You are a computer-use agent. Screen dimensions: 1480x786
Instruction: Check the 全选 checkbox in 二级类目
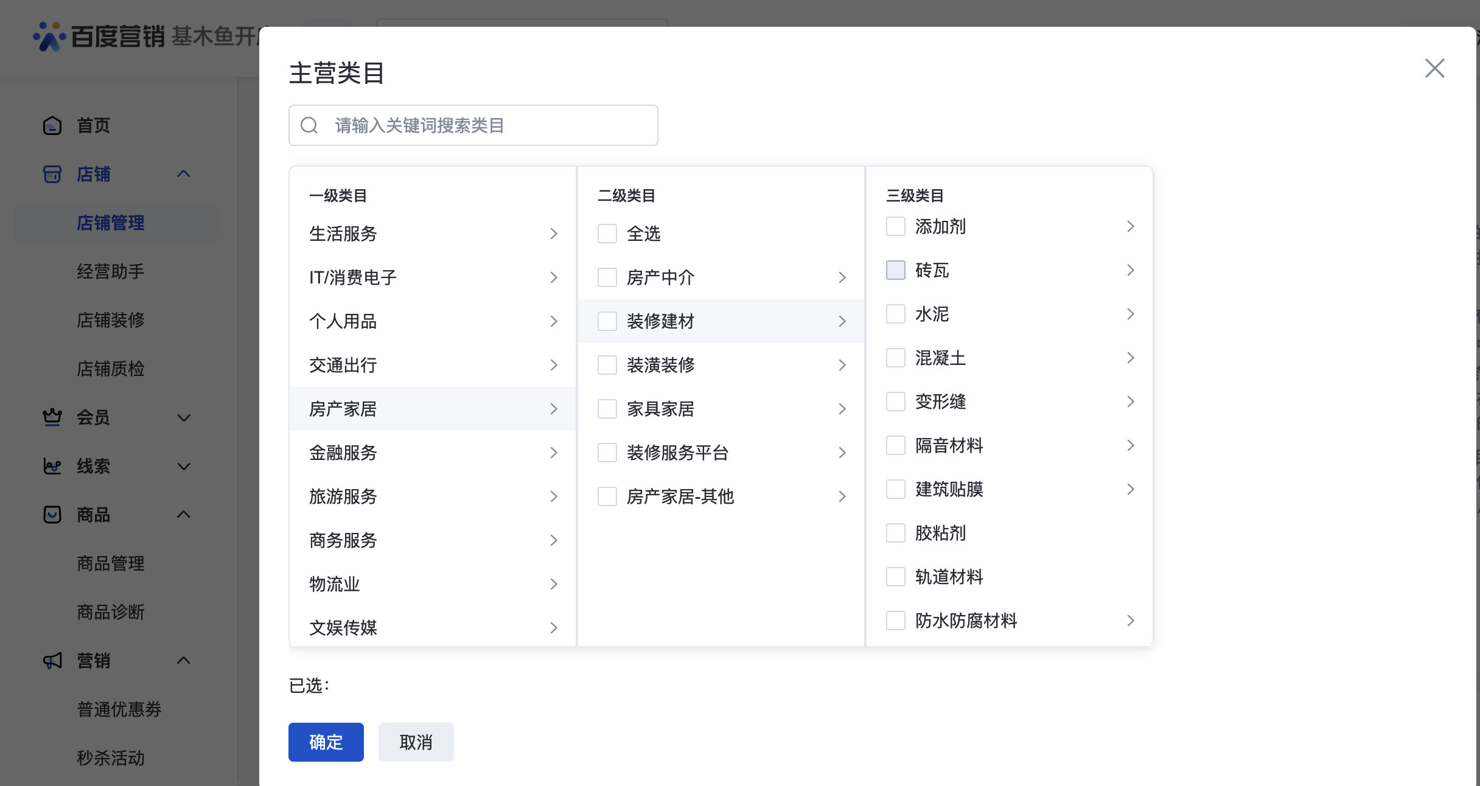tap(607, 234)
